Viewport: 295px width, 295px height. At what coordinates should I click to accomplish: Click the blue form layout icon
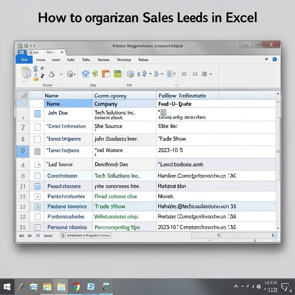point(170,74)
